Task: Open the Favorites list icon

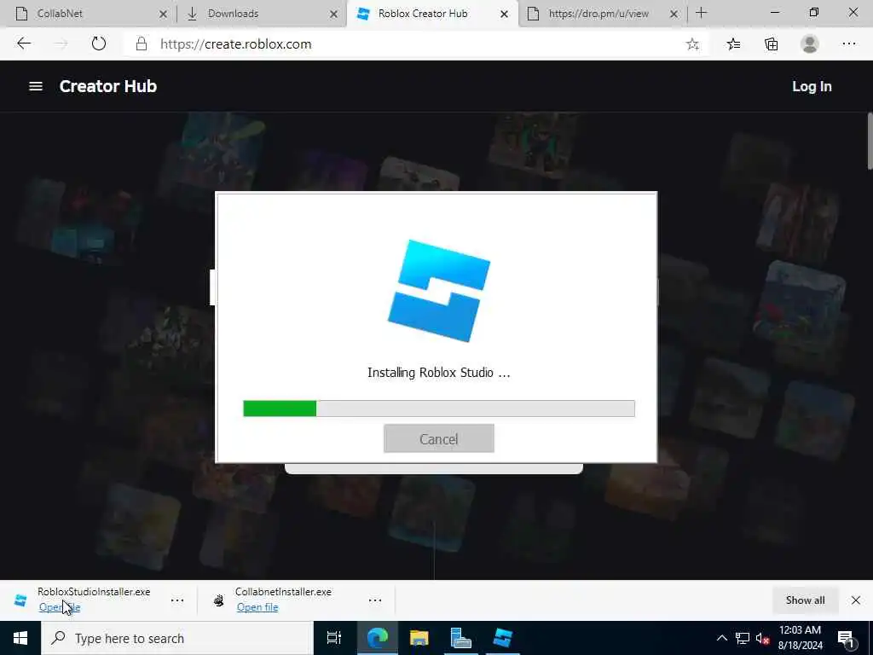Action: click(733, 44)
